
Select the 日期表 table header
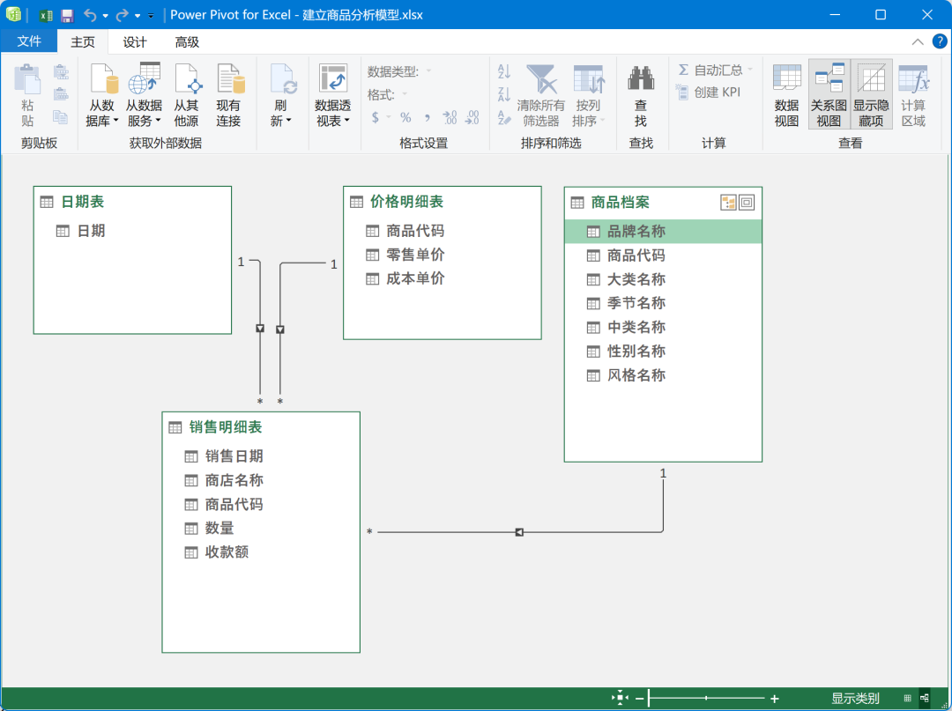pos(132,202)
